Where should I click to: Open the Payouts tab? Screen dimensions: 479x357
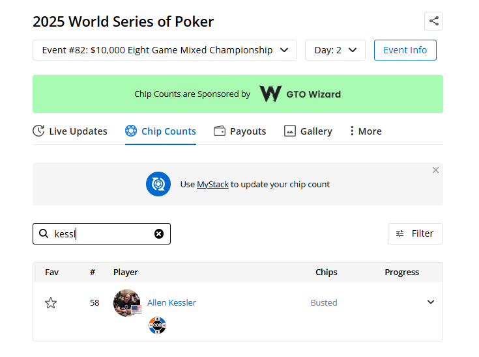tap(240, 131)
